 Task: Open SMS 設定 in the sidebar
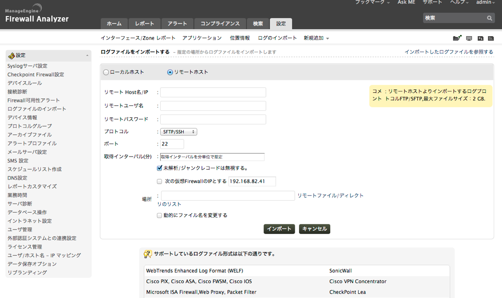18,161
